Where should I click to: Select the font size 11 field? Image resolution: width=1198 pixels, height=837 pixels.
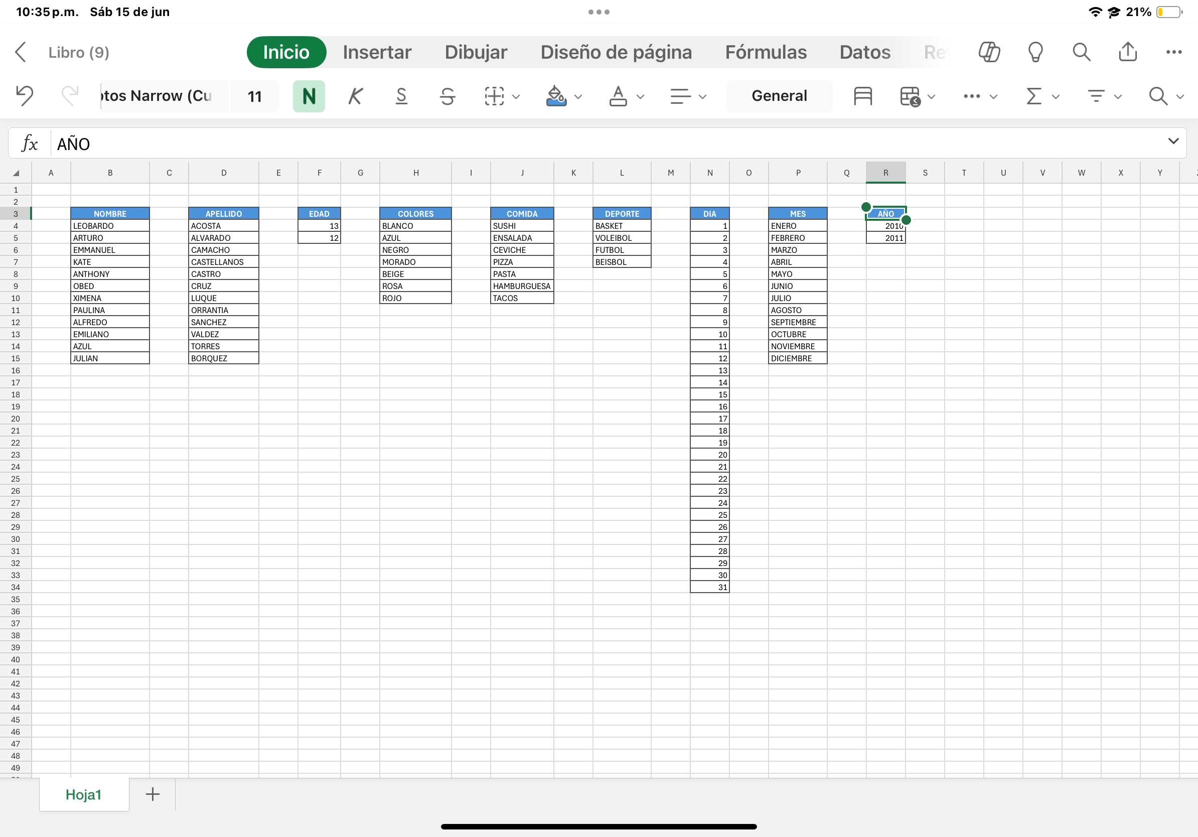tap(255, 96)
